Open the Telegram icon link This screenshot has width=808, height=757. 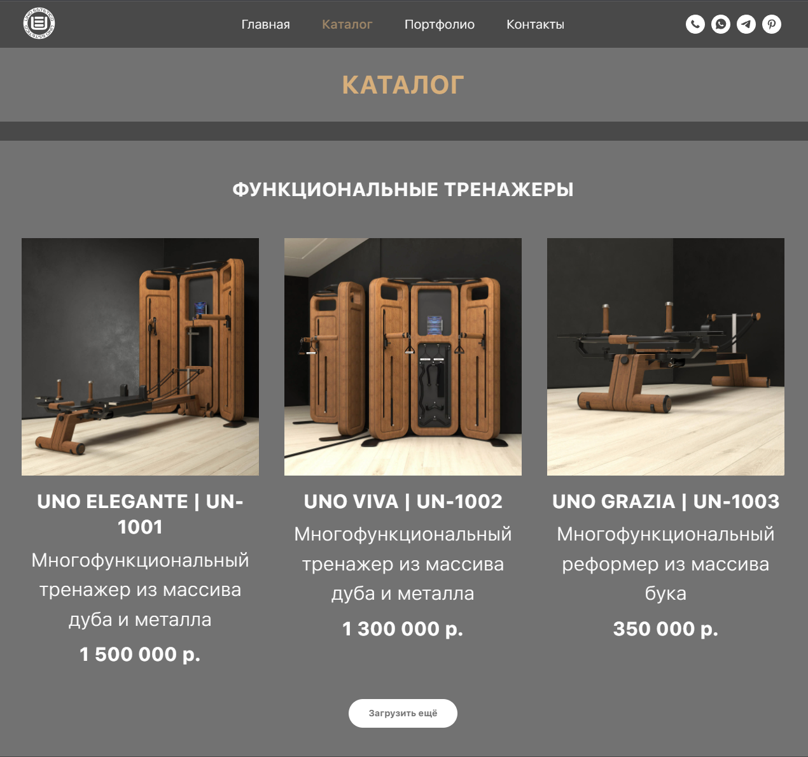(x=746, y=24)
